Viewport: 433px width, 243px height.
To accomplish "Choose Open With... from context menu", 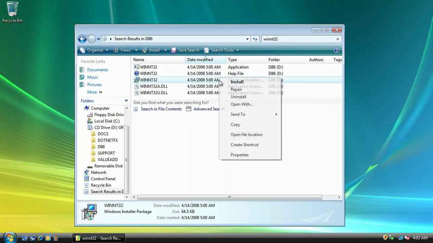I will (250, 104).
